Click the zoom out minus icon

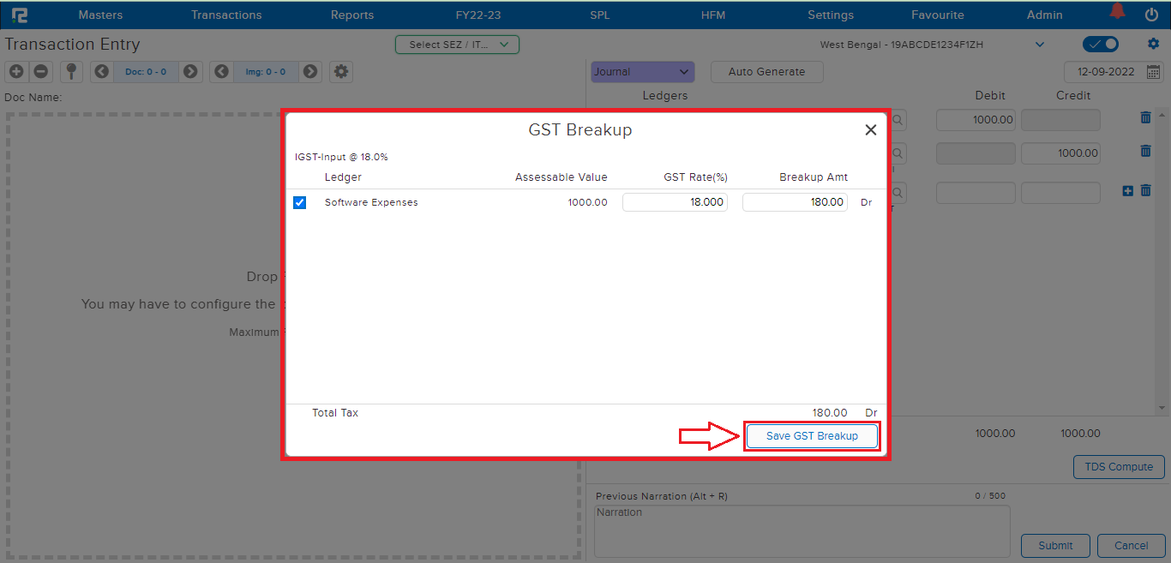[40, 72]
